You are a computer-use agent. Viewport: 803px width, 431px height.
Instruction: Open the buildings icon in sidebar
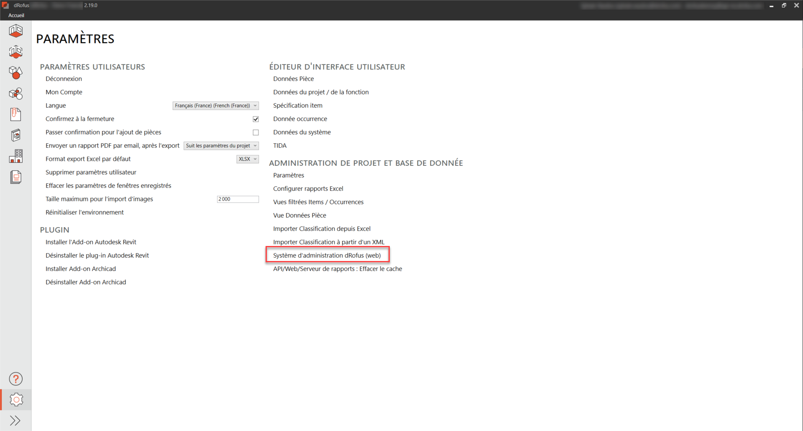tap(16, 156)
